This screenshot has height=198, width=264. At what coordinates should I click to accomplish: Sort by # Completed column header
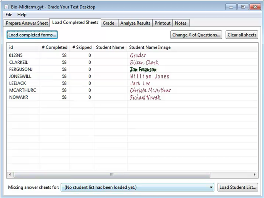pos(54,47)
